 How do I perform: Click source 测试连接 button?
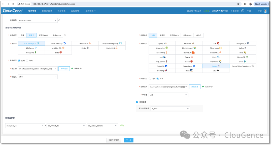[64, 69]
